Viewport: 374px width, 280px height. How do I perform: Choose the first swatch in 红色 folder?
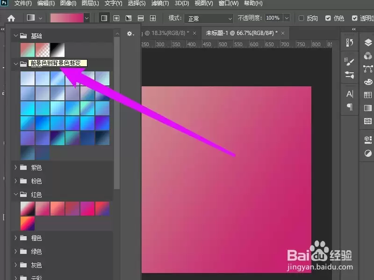coord(28,209)
